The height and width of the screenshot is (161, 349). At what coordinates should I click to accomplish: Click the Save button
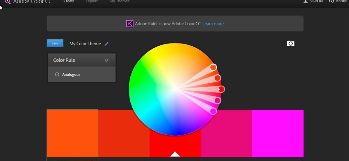click(x=55, y=43)
